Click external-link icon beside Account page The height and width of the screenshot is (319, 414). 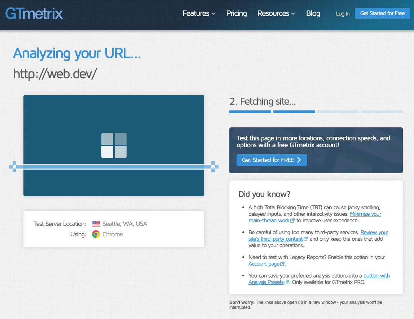tap(283, 264)
